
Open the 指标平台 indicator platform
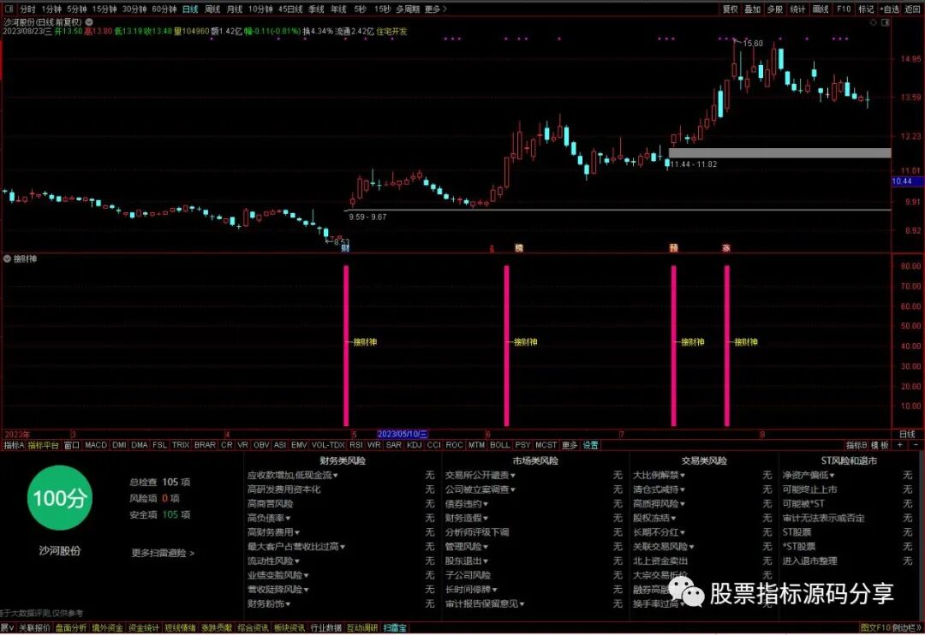(44, 445)
